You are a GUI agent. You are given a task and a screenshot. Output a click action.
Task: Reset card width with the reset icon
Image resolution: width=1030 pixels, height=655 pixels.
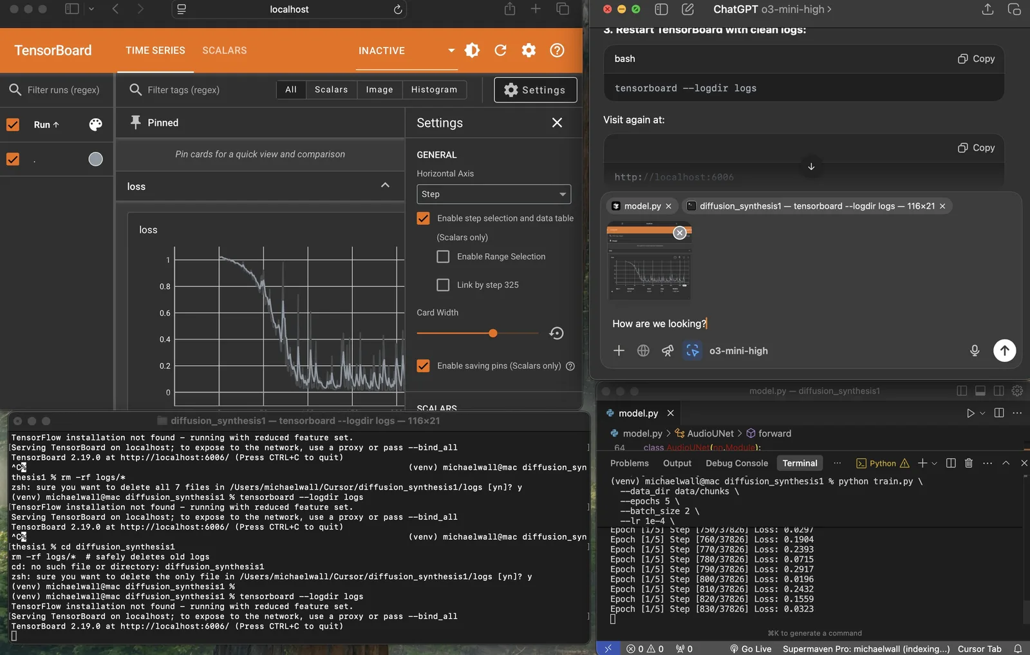(x=556, y=333)
